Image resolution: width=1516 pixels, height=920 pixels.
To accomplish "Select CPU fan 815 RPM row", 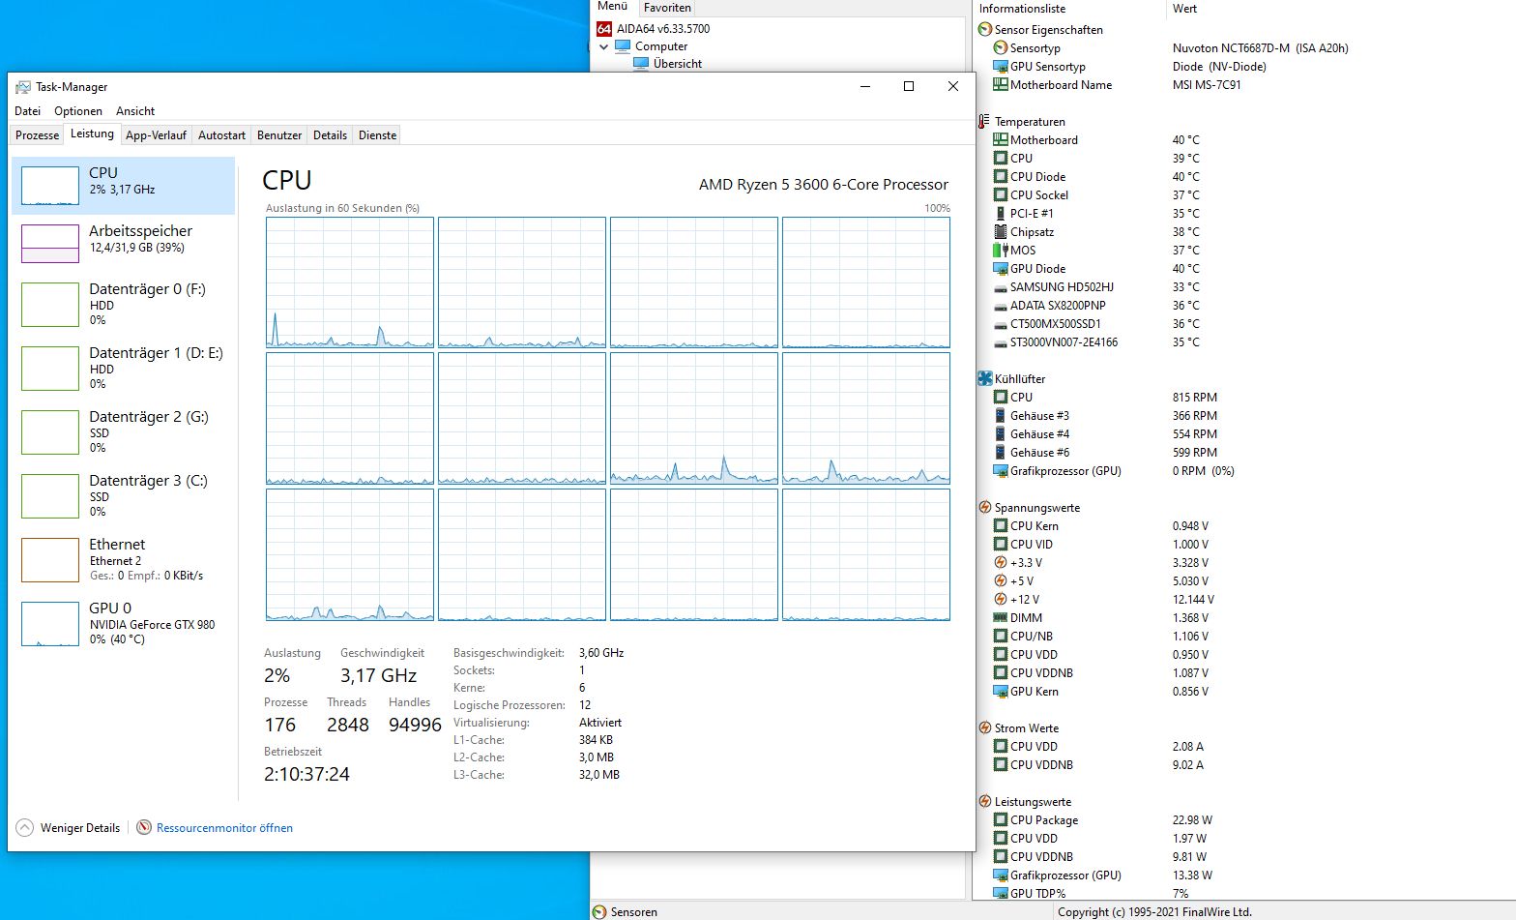I will coord(1244,398).
